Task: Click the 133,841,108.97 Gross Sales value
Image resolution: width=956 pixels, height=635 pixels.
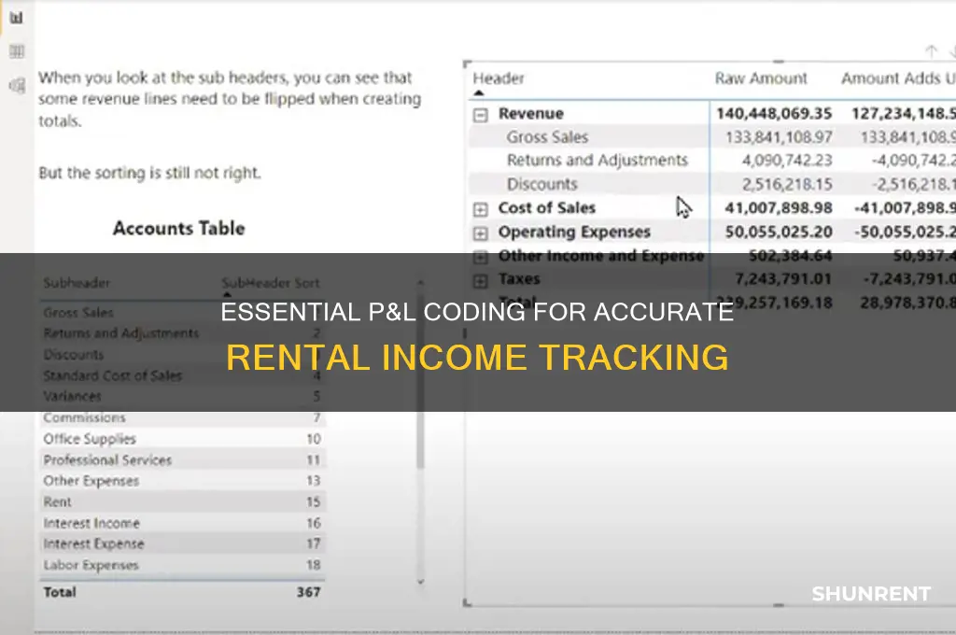Action: 779,137
